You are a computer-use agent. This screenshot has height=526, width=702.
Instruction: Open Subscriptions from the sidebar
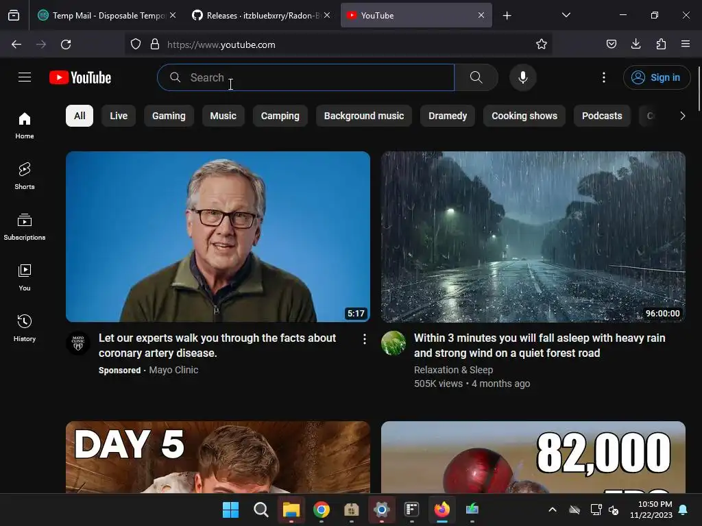[x=25, y=227]
